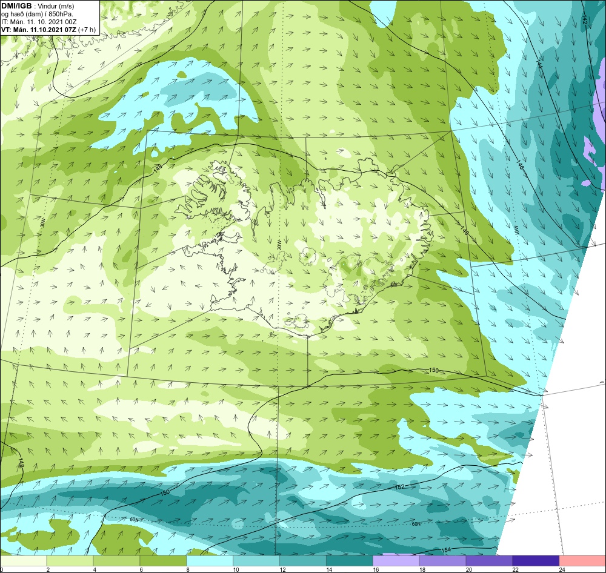Select the 8–10 m/s pale cyan legend swatch
Image resolution: width=606 pixels, height=573 pixels.
click(210, 560)
